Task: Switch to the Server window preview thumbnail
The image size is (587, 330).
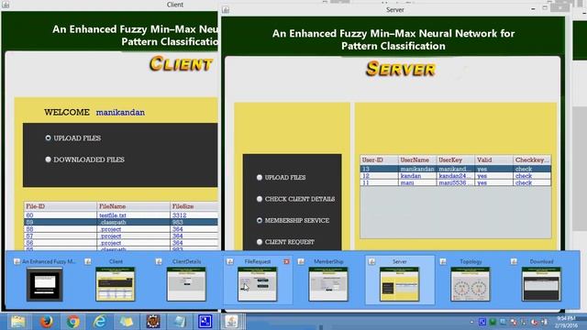Action: [400, 284]
